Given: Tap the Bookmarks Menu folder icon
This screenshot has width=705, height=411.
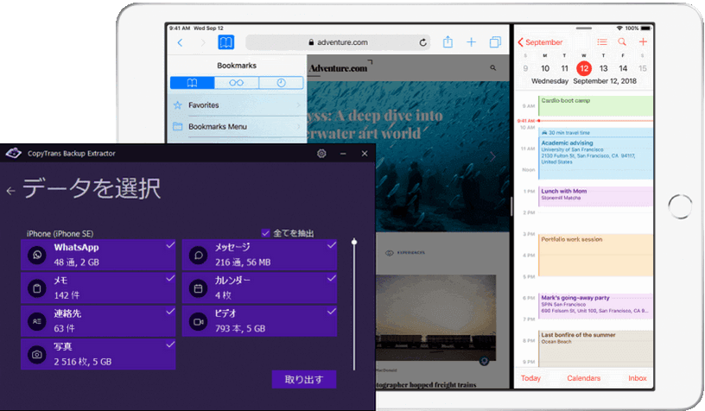Looking at the screenshot, I should [178, 126].
